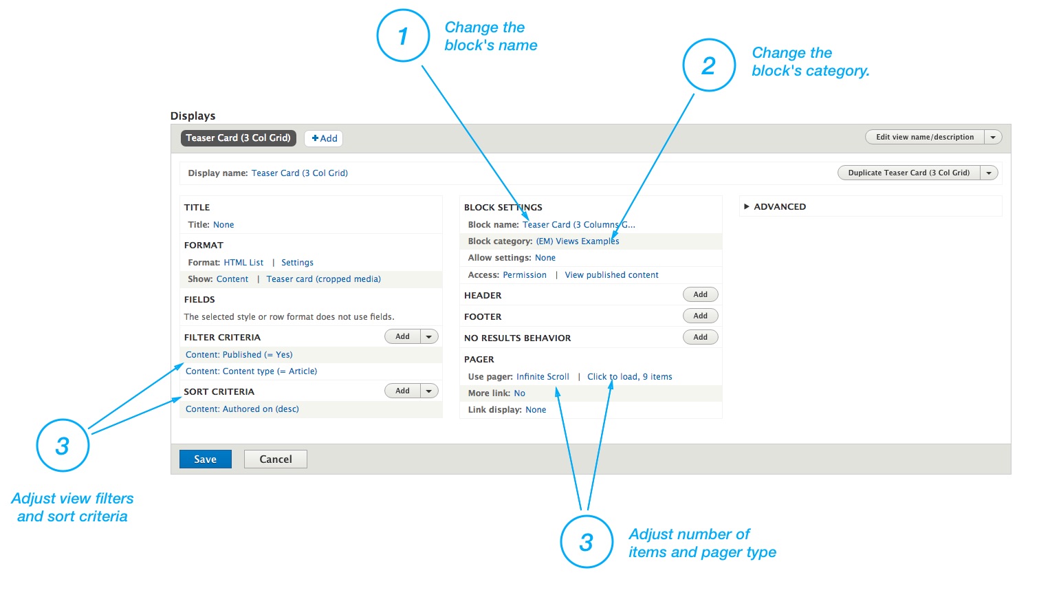This screenshot has width=1039, height=597.
Task: Open the Block name link
Action: tap(578, 225)
